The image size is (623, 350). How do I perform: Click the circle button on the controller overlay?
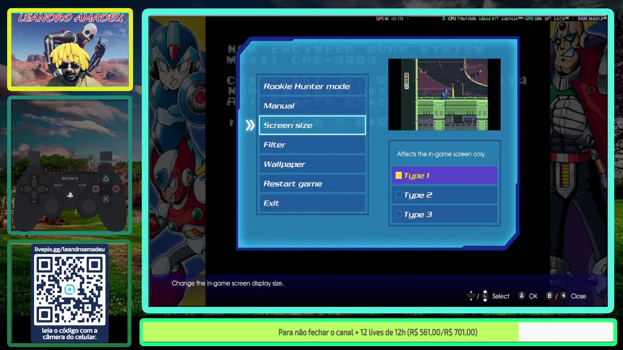coord(116,189)
